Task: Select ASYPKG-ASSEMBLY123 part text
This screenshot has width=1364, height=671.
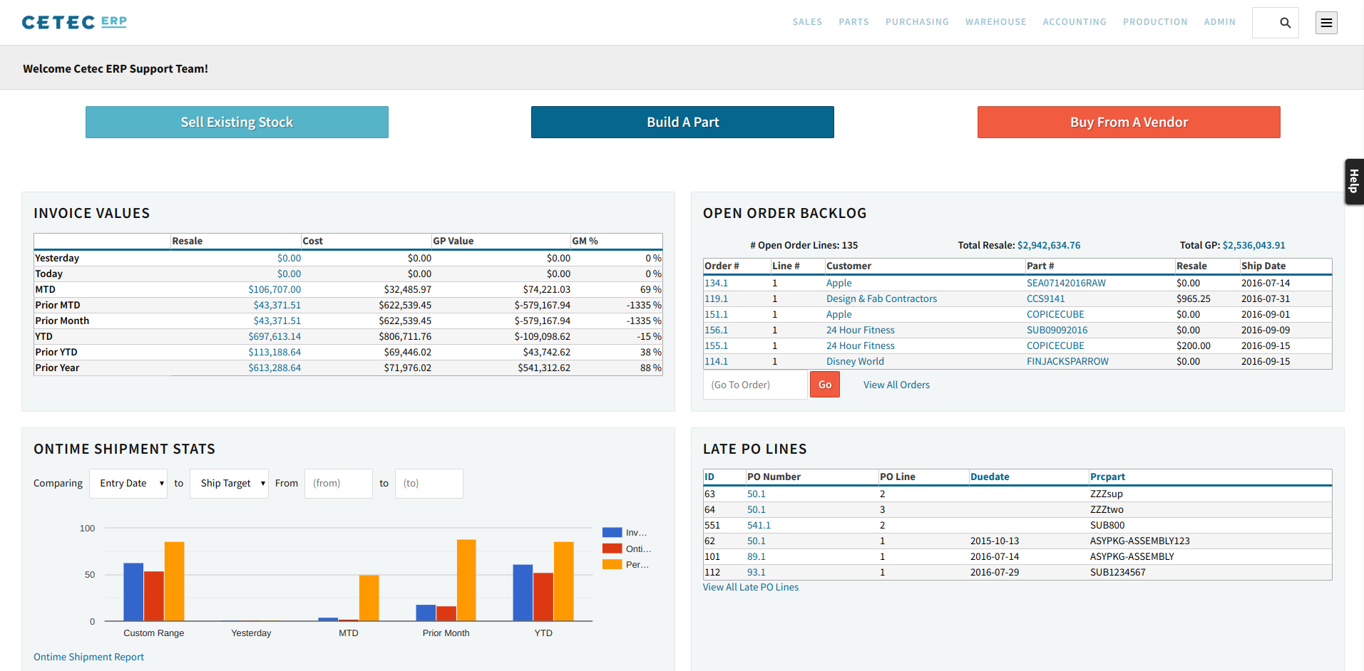Action: [1139, 541]
